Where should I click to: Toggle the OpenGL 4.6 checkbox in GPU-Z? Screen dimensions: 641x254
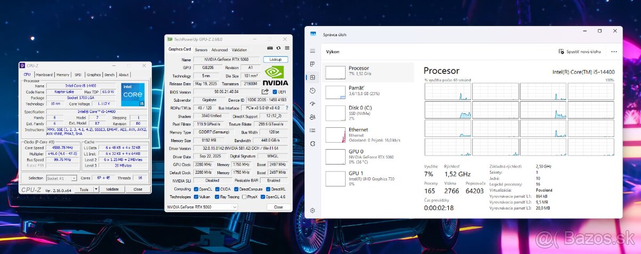click(x=263, y=197)
